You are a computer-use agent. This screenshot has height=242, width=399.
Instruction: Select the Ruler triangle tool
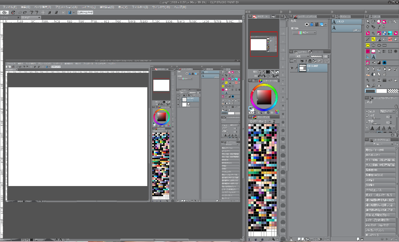pyautogui.click(x=368, y=57)
